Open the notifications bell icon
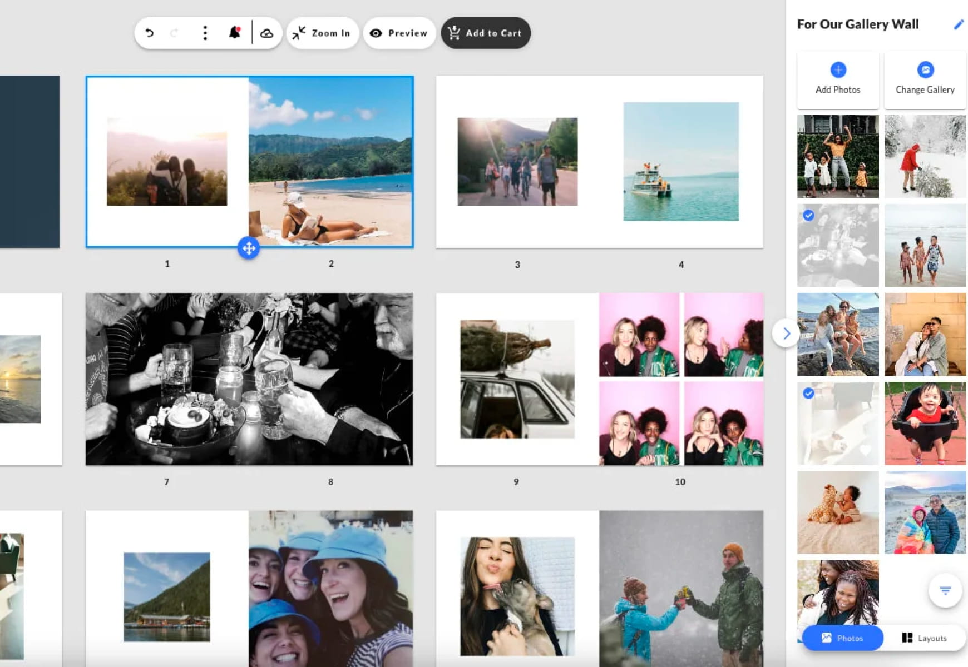The image size is (968, 667). (235, 33)
